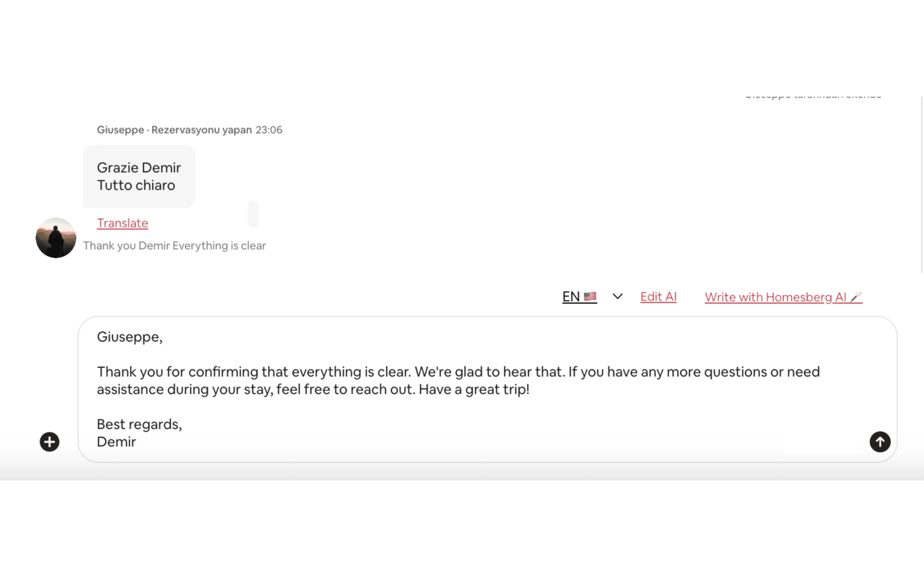The width and height of the screenshot is (924, 577).
Task: Click the Translate link under Giuseppe's message
Action: [x=122, y=223]
